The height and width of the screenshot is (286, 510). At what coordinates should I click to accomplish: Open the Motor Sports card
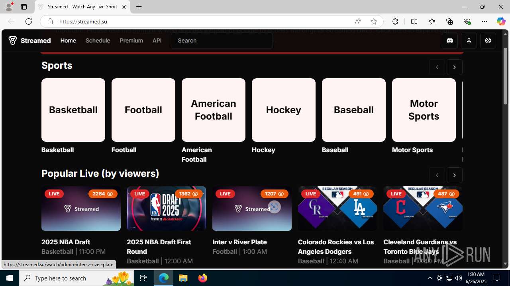tap(424, 110)
